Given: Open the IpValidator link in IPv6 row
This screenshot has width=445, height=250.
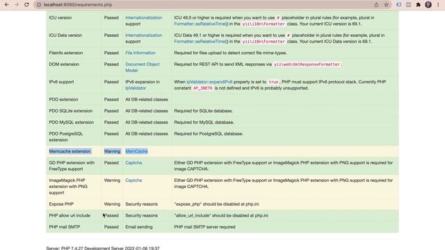Looking at the screenshot, I should 136,88.
